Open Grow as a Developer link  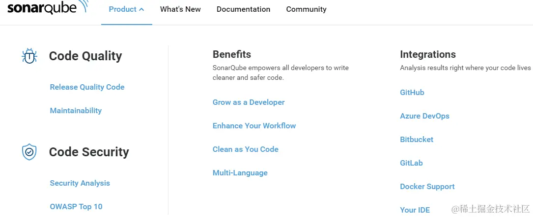click(x=249, y=102)
